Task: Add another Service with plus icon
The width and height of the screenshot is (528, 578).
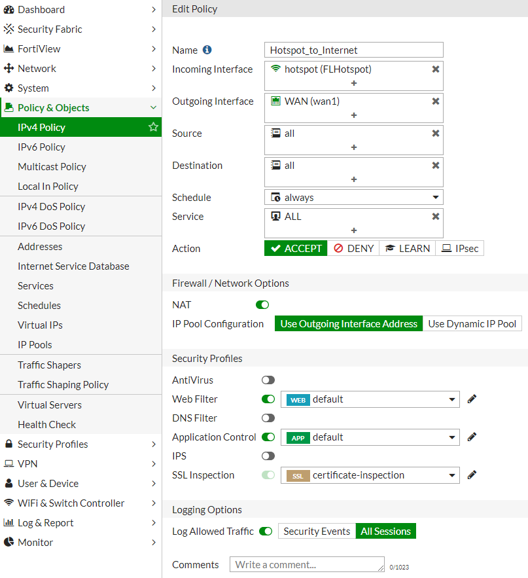Action: click(x=354, y=230)
